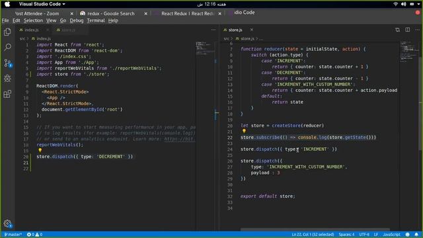Change the JavaScript language mode
This screenshot has height=238, width=423.
(x=391, y=235)
